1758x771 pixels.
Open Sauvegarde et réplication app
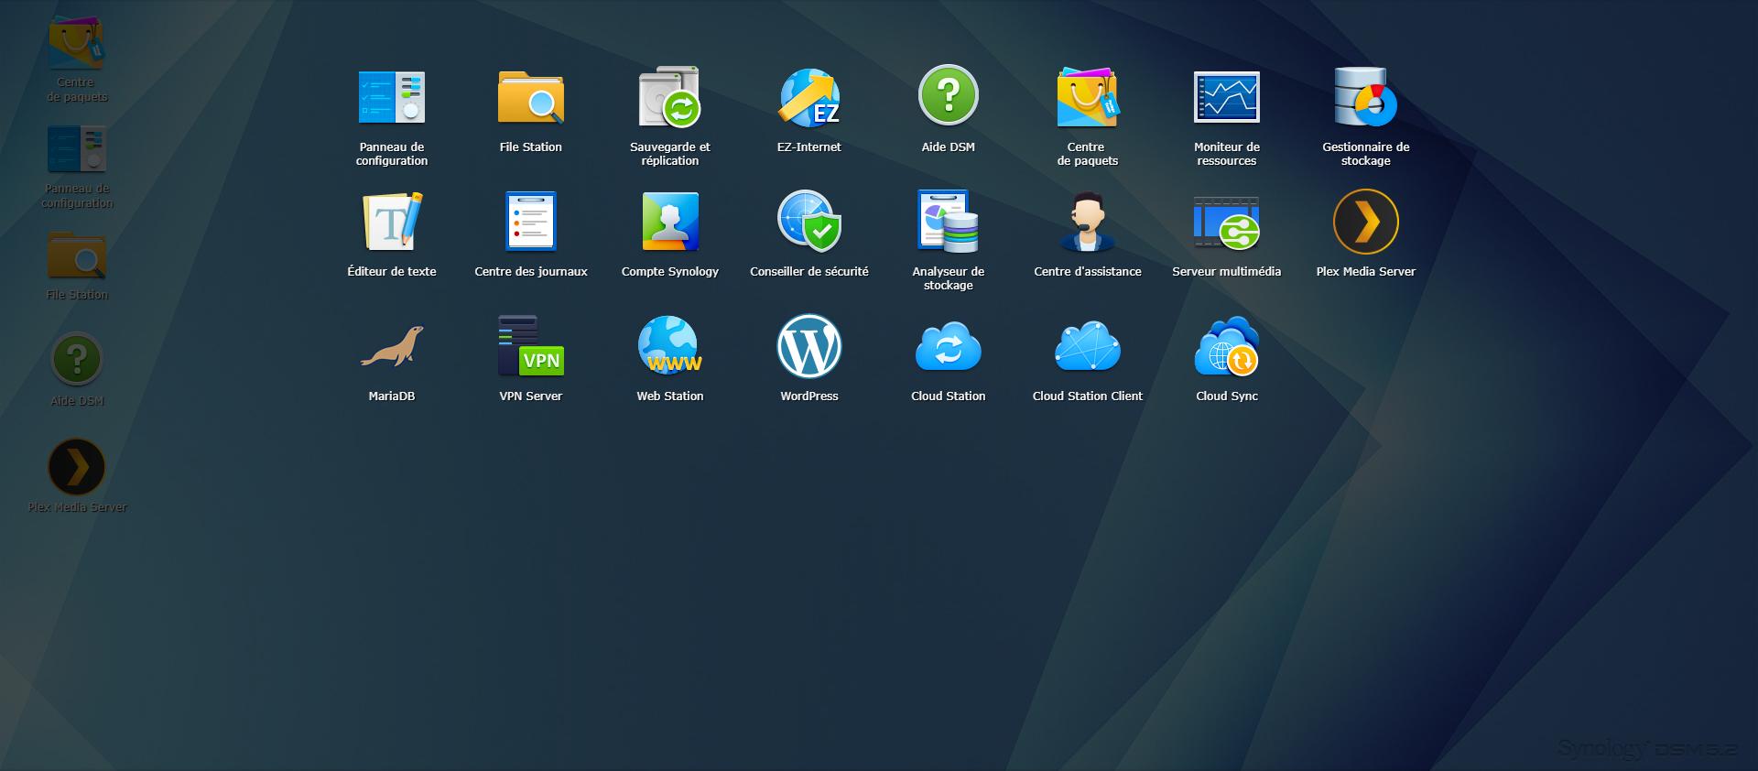coord(669,97)
